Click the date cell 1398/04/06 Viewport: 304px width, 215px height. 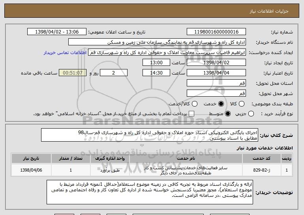click(x=31, y=170)
